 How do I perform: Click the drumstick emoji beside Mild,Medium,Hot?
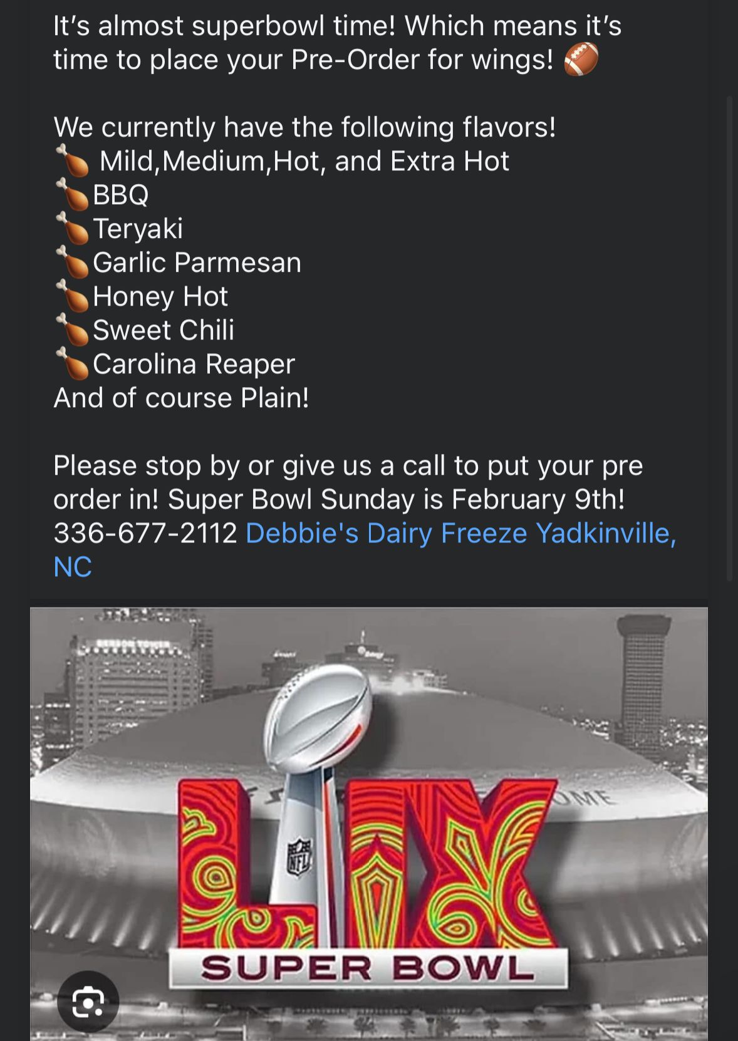72,160
